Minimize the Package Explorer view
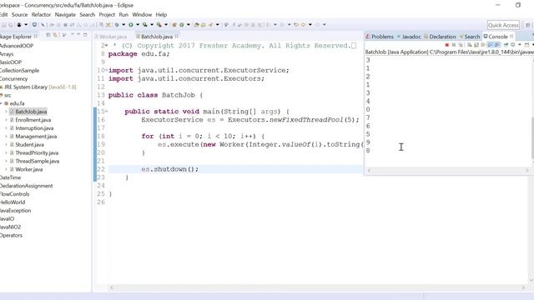Screen dimensions: 534x300 pos(78,35)
